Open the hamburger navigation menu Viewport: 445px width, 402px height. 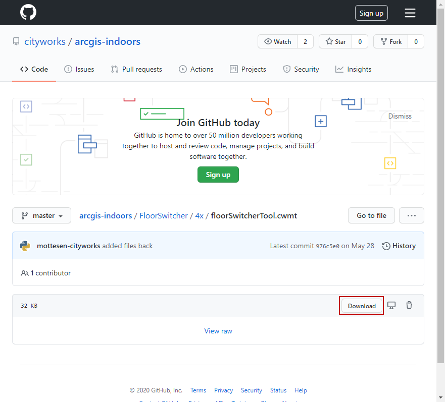click(410, 13)
